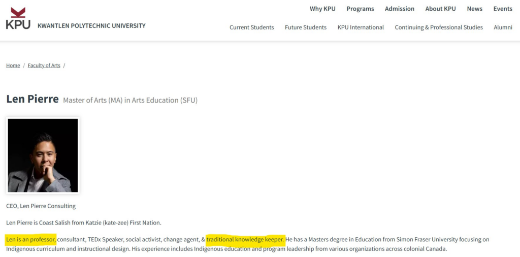Open the Future Students section
This screenshot has height=257, width=520.
[x=305, y=27]
